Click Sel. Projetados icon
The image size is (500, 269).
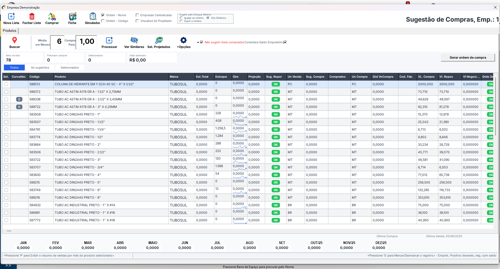[159, 40]
